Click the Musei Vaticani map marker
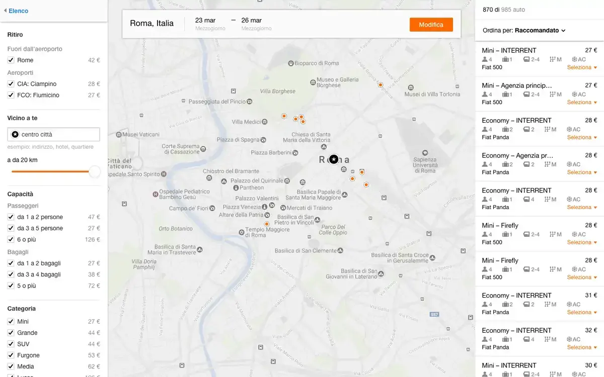 coord(119,135)
